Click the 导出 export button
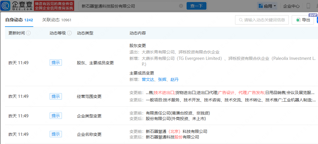 [303, 20]
